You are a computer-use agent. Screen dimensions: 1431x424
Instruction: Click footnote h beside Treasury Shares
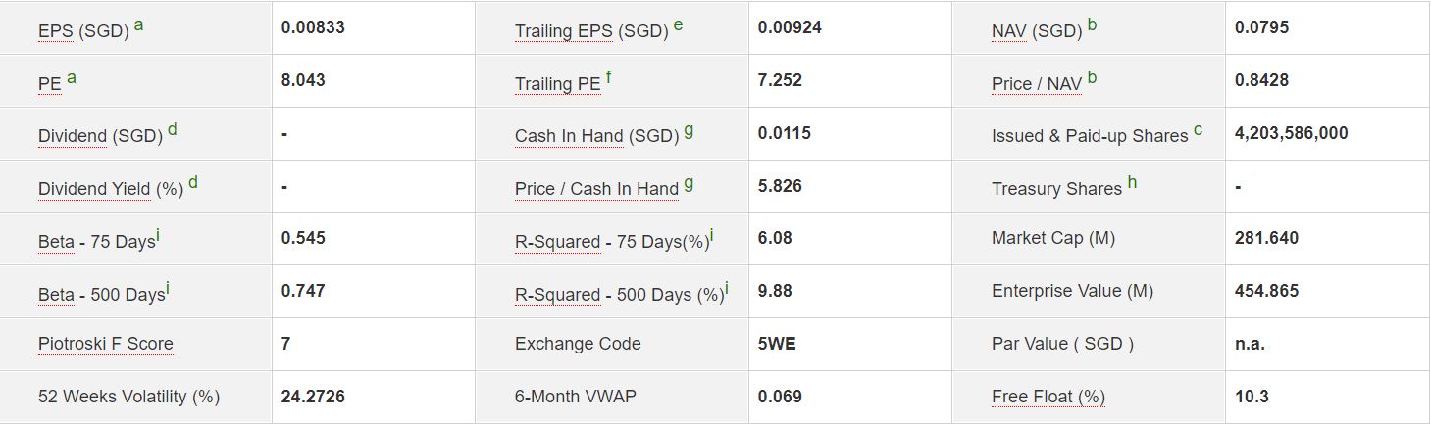point(1132,183)
